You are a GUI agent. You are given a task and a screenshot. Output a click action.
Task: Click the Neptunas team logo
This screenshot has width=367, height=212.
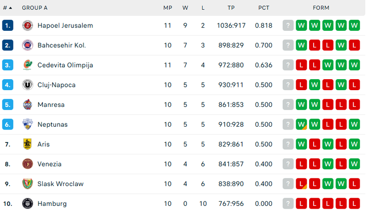pyautogui.click(x=28, y=124)
